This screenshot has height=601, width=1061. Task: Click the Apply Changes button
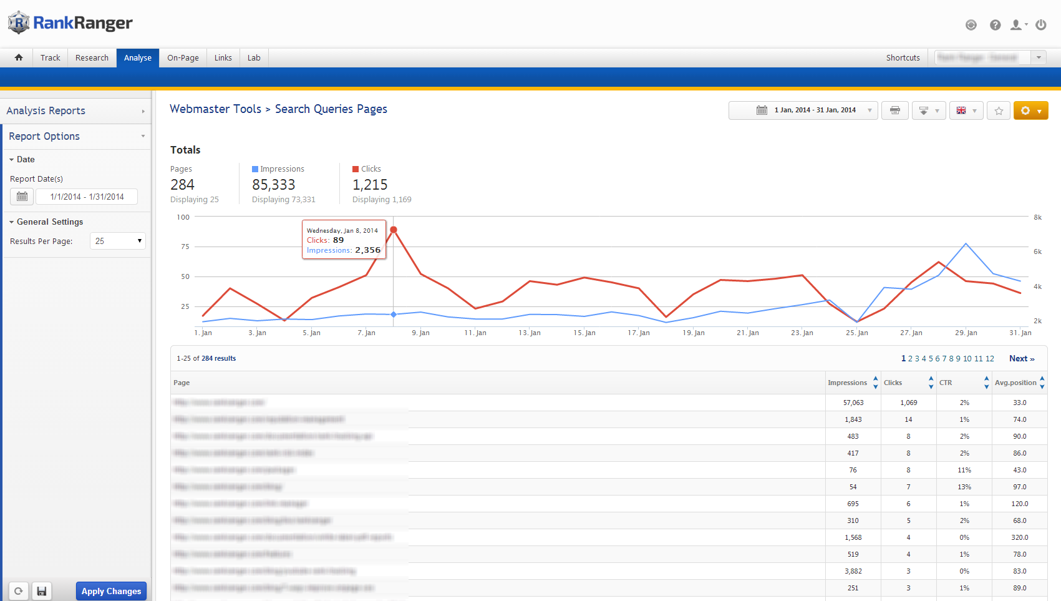[111, 591]
